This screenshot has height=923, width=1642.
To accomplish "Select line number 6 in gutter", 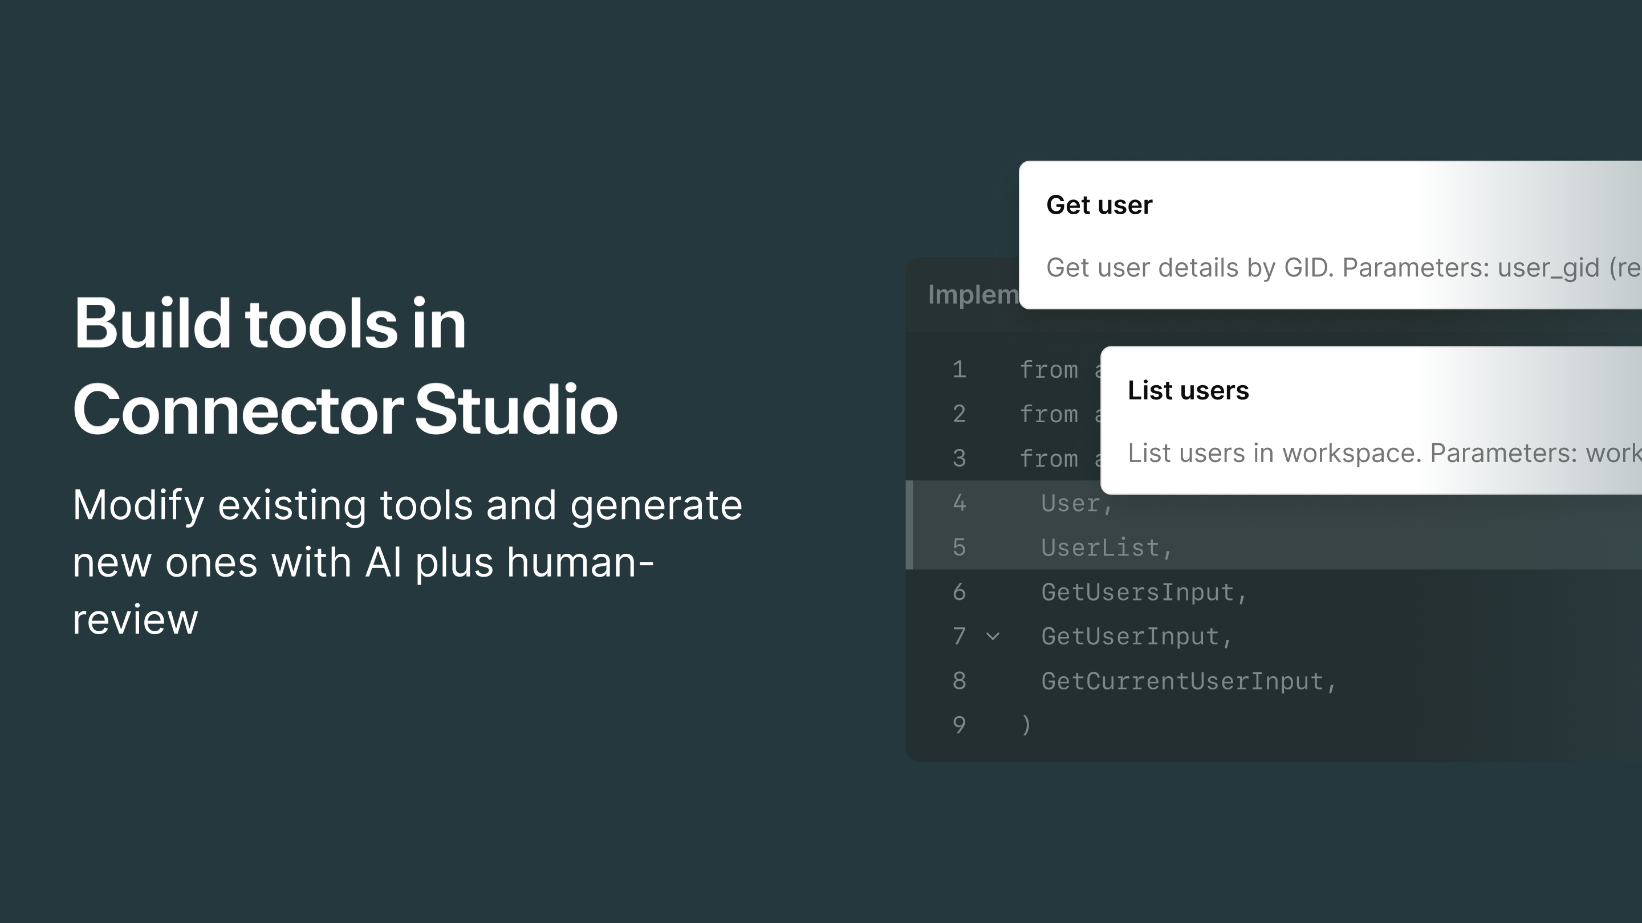I will tap(958, 593).
